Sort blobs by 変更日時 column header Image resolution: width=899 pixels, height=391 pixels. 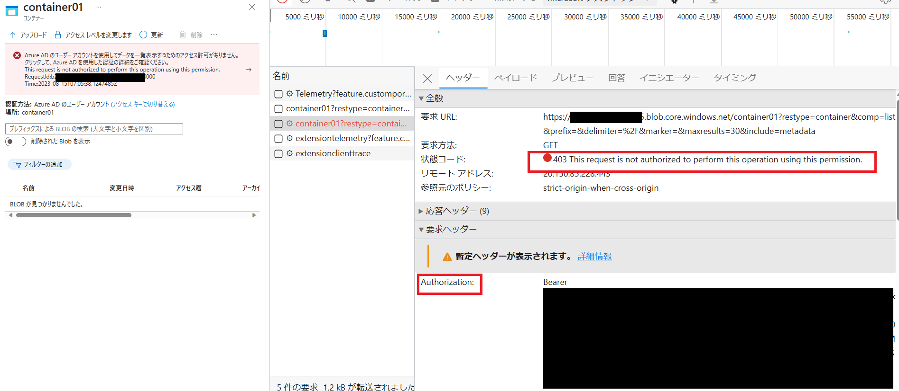pos(122,188)
